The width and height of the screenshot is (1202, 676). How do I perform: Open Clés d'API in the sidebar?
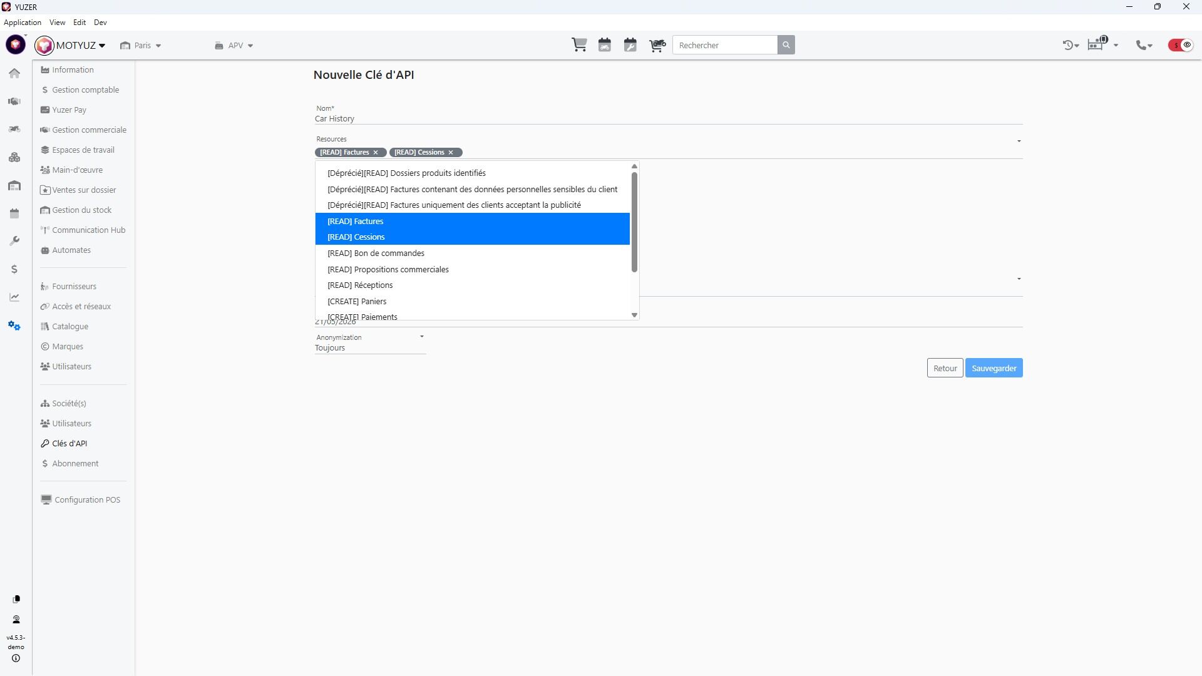tap(69, 443)
